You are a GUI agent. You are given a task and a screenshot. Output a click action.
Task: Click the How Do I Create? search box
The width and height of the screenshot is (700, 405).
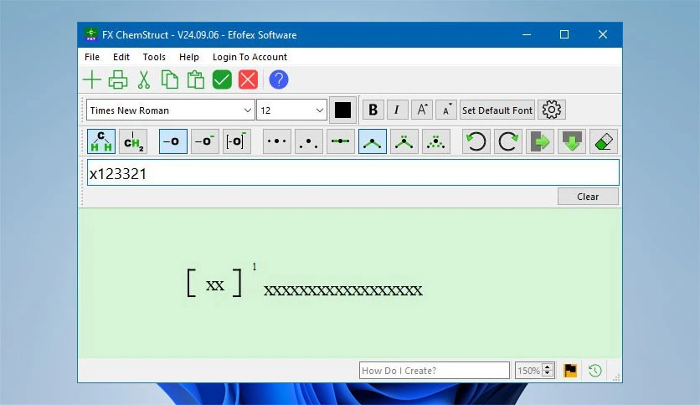pos(435,370)
